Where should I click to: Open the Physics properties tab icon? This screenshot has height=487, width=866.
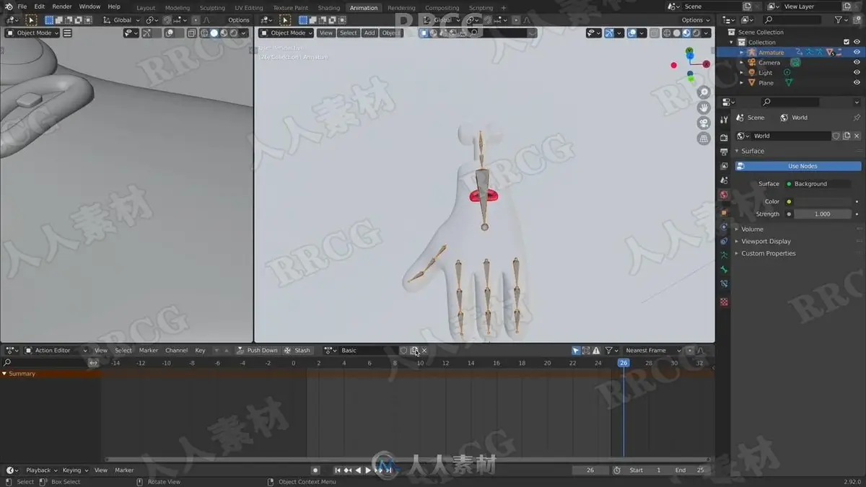724,227
